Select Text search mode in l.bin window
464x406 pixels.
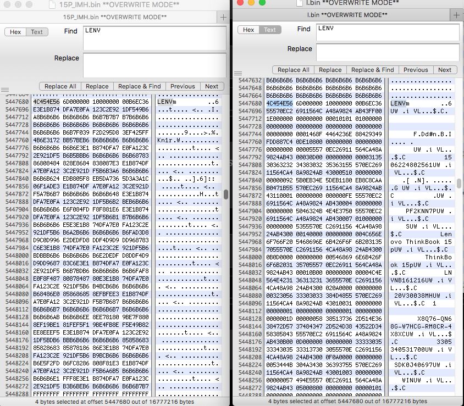[270, 30]
